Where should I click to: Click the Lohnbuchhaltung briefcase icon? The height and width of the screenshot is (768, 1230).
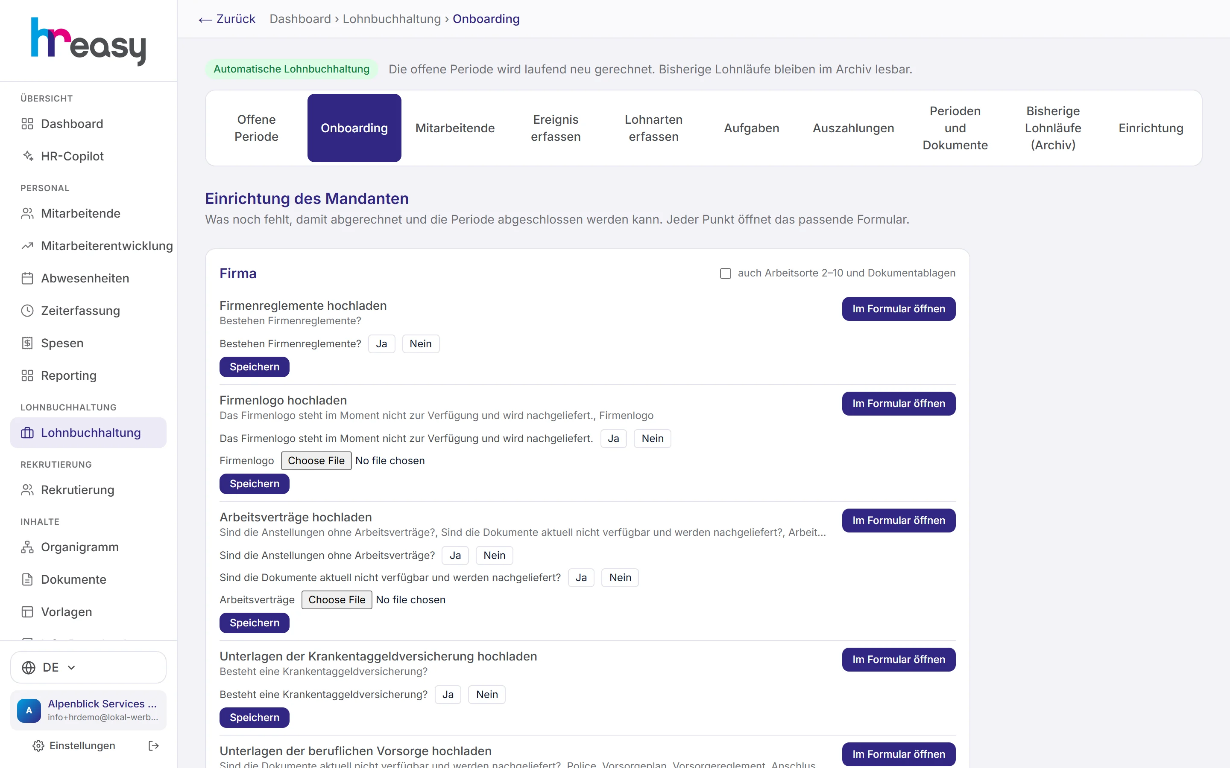pyautogui.click(x=27, y=433)
